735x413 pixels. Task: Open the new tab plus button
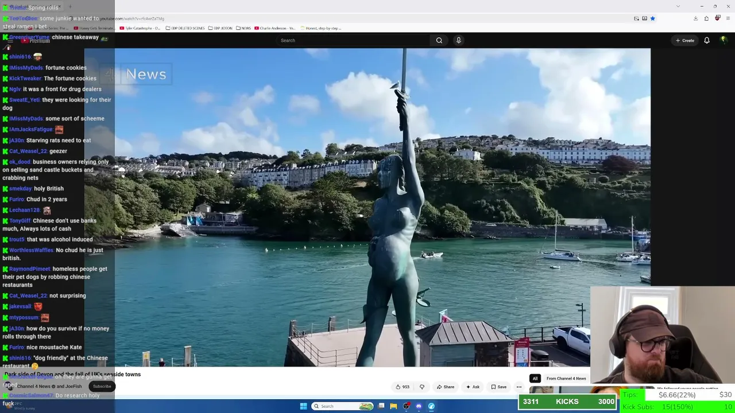[70, 7]
